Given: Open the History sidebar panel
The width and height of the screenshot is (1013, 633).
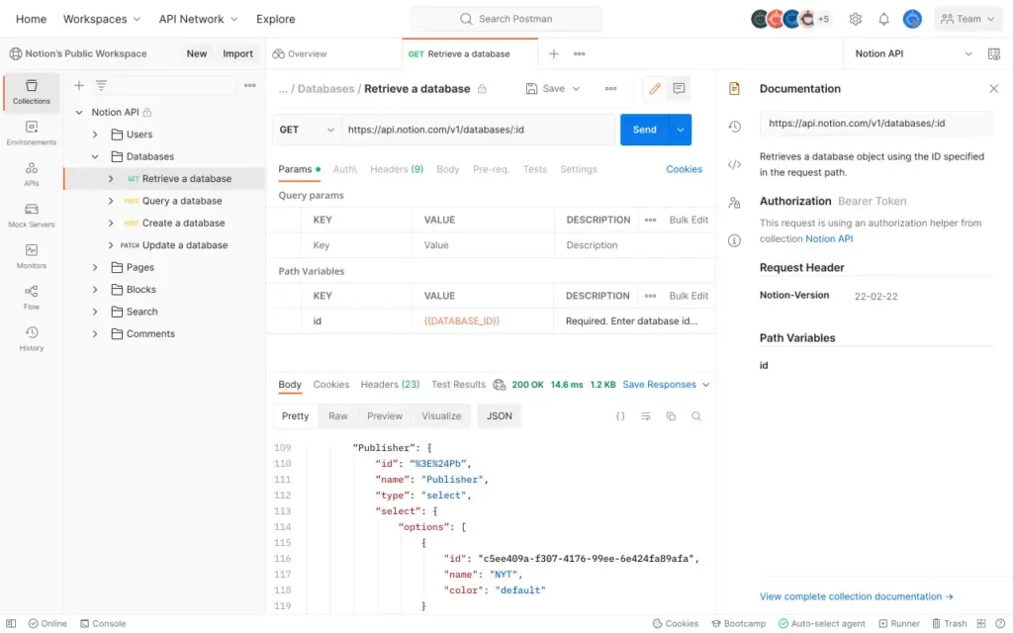Looking at the screenshot, I should [x=31, y=338].
